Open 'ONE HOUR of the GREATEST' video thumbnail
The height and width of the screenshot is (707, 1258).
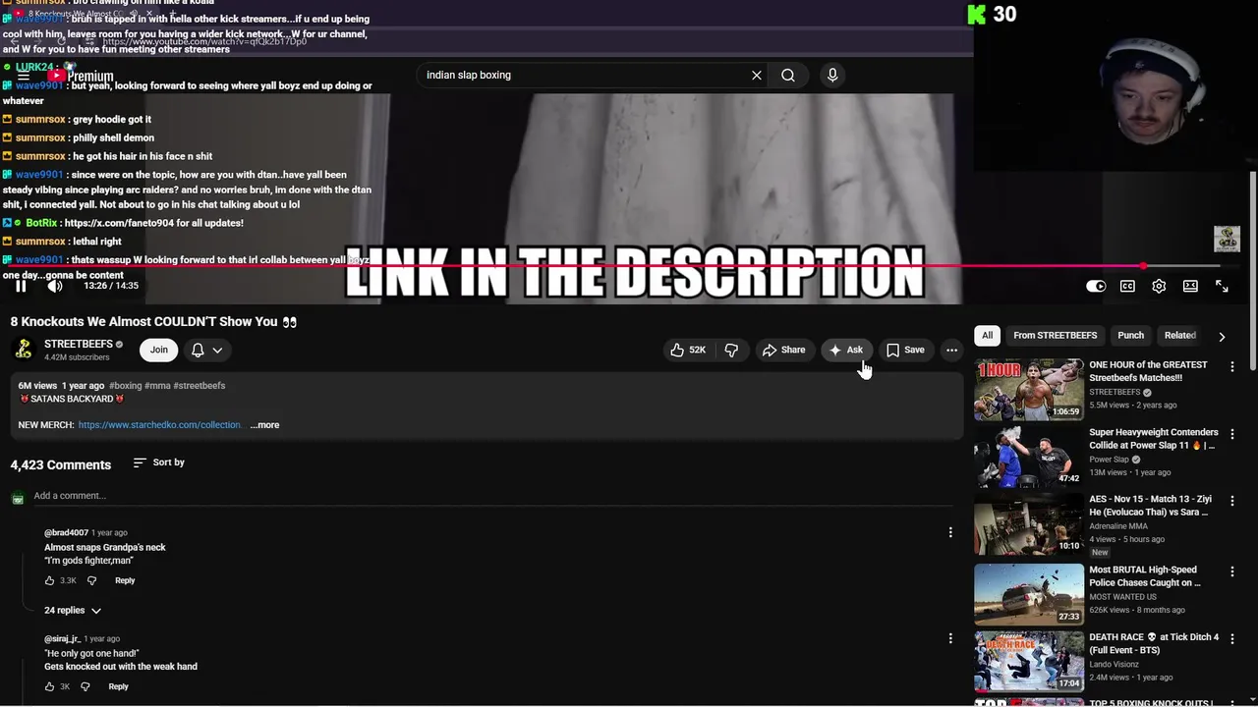pos(1029,390)
